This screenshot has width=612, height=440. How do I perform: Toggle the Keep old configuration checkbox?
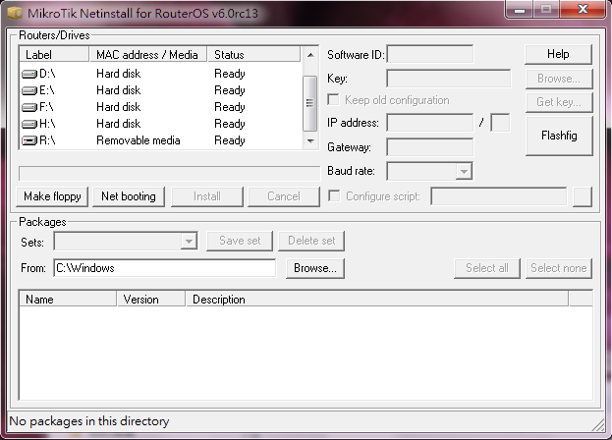(333, 100)
